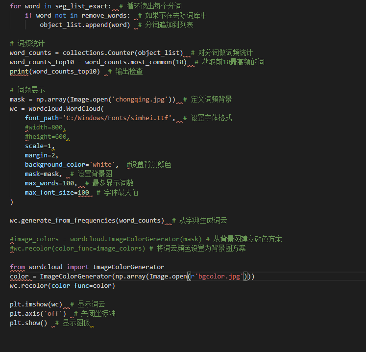The width and height of the screenshot is (366, 352).
Task: Click the '# 关闭坐标轴' comment
Action: click(x=95, y=314)
